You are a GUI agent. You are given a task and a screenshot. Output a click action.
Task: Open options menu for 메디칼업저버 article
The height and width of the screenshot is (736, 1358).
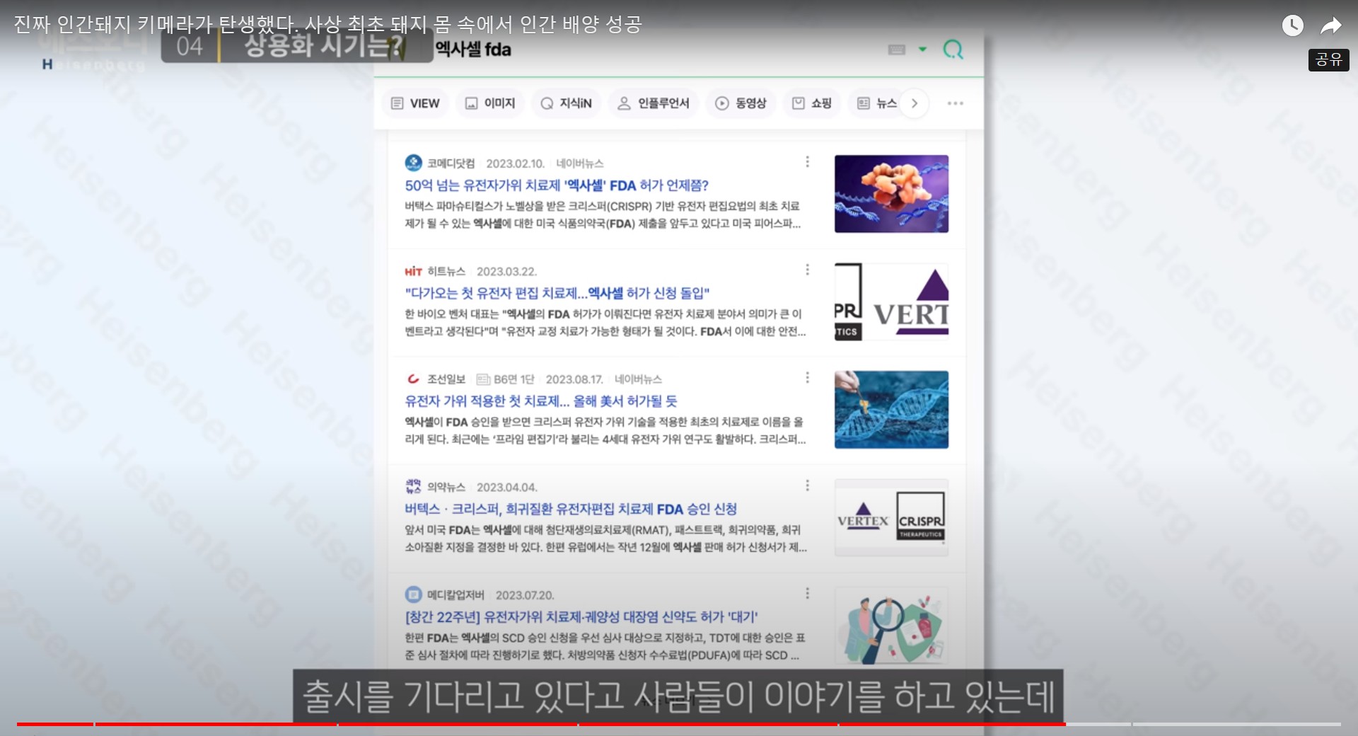tap(807, 593)
